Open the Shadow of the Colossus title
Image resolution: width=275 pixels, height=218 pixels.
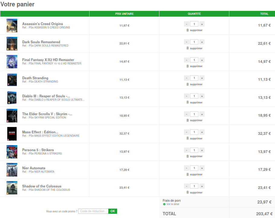tap(42, 186)
